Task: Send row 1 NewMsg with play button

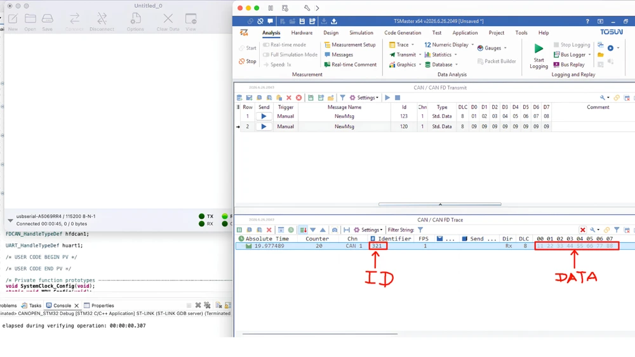Action: pos(264,117)
